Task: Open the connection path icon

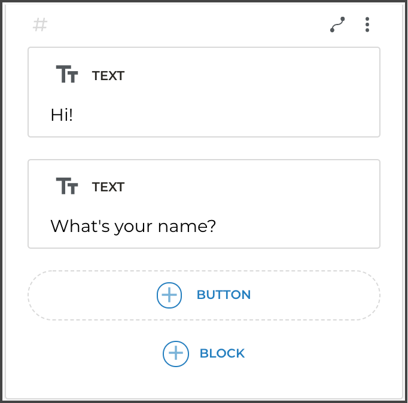Action: pyautogui.click(x=337, y=25)
